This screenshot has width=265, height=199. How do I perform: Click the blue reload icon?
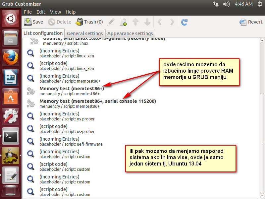[x=184, y=22]
